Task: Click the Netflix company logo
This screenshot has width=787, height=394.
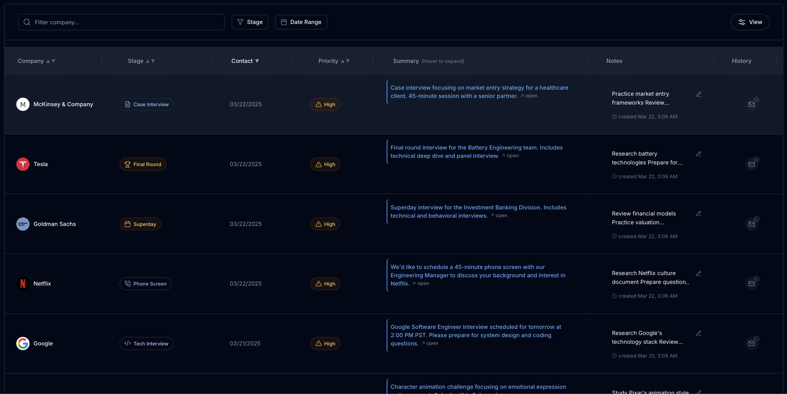Action: pyautogui.click(x=23, y=284)
